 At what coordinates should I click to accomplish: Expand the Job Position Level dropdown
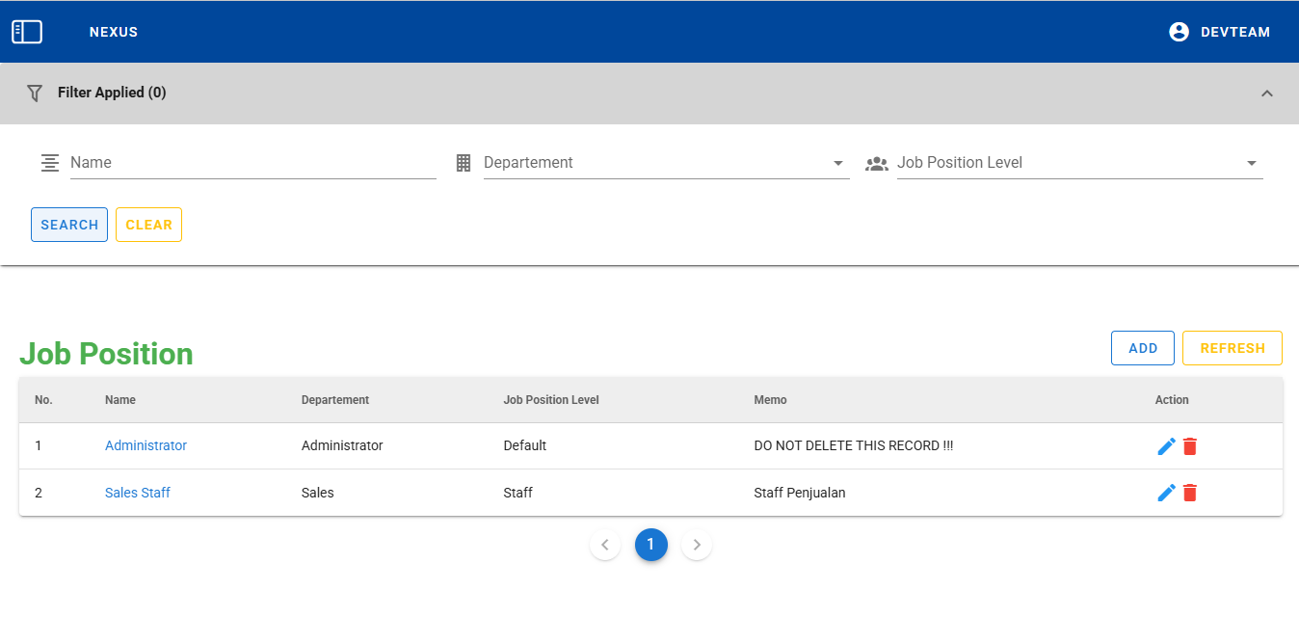[x=1078, y=163]
